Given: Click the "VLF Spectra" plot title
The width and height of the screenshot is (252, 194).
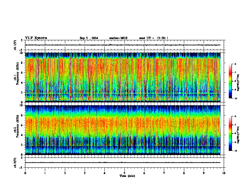Looking at the screenshot, I should pyautogui.click(x=36, y=38).
